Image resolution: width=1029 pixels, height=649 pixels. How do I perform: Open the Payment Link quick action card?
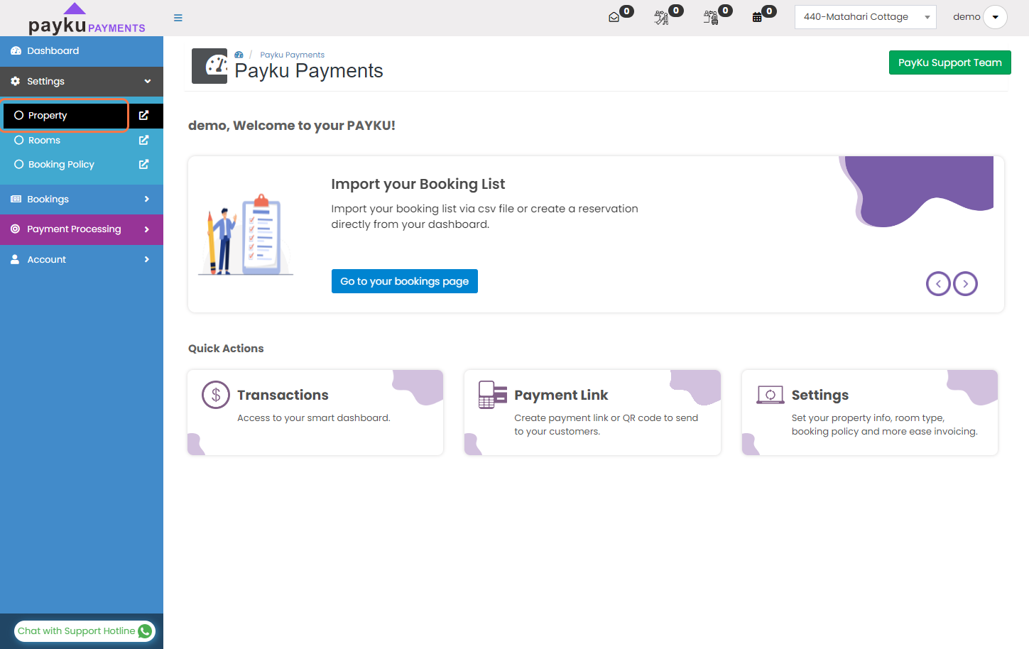[x=592, y=413]
